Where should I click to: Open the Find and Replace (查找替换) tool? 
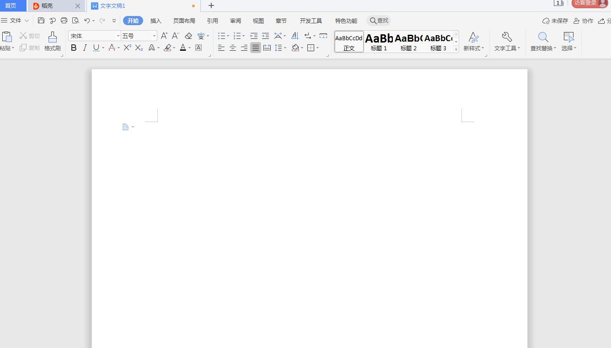[x=543, y=41]
